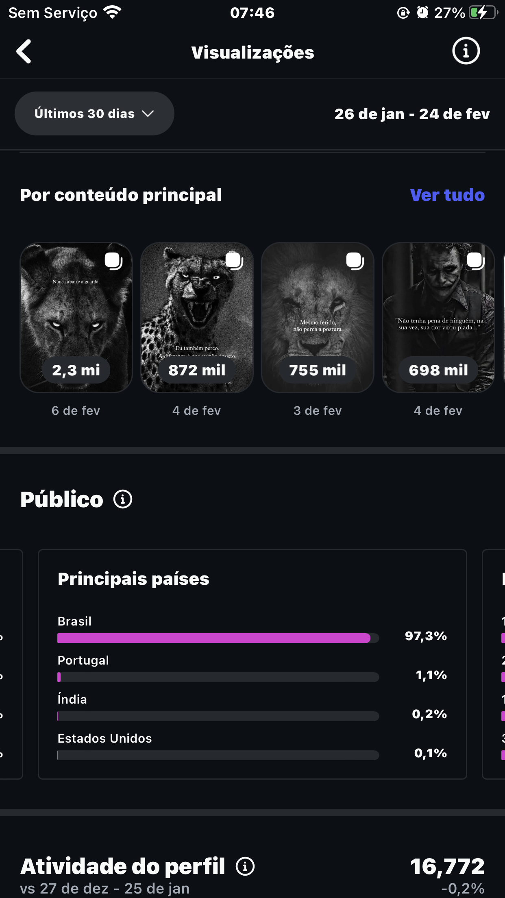Viewport: 505px width, 898px height.
Task: Tap the Ver tudo link
Action: click(447, 195)
